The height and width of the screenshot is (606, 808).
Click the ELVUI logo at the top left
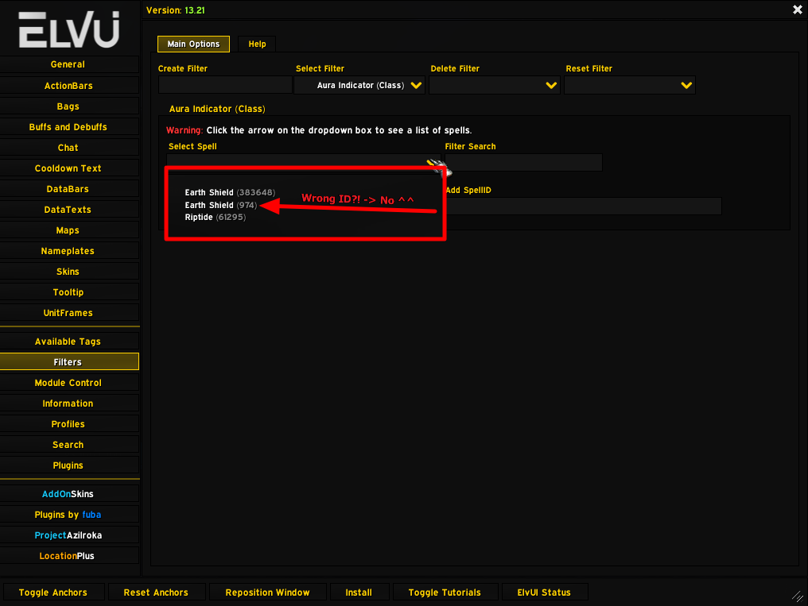click(x=68, y=28)
